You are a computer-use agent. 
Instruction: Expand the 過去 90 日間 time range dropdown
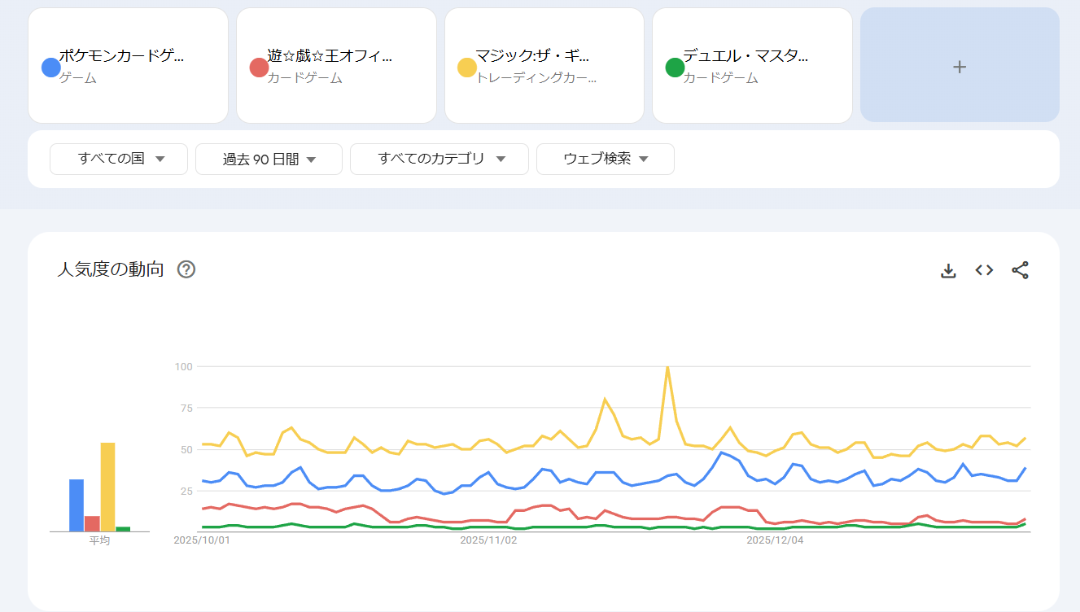point(269,159)
